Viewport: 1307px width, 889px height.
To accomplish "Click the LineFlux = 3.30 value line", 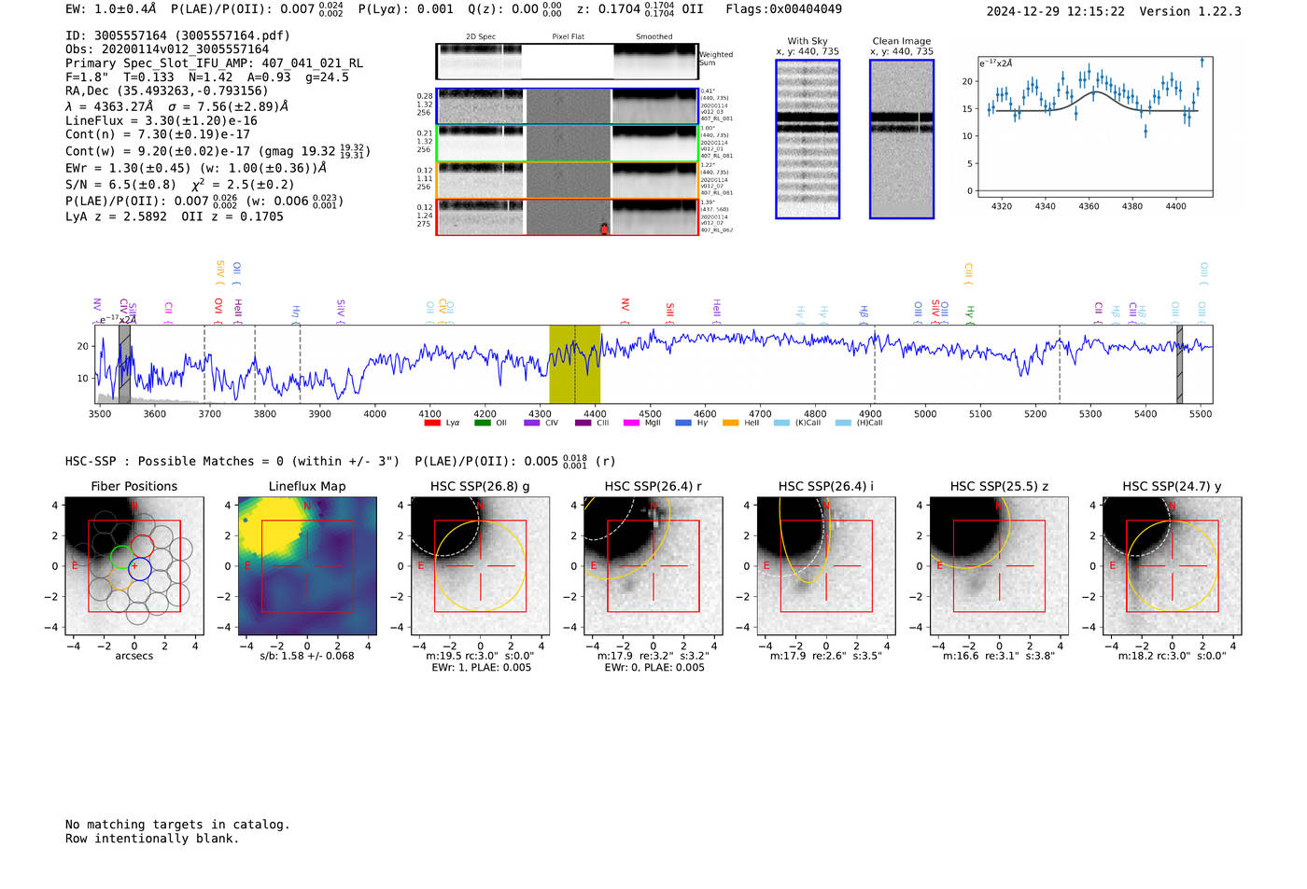I will pyautogui.click(x=162, y=120).
